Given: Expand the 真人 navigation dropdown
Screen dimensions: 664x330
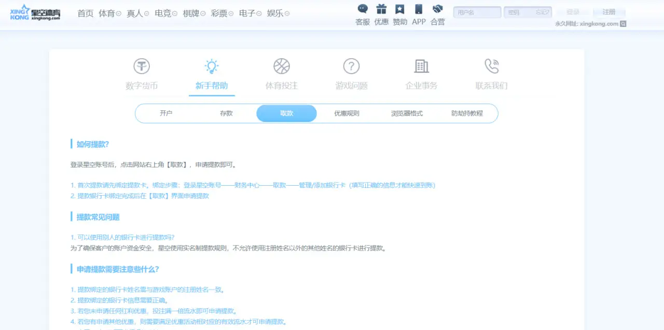Looking at the screenshot, I should tap(137, 13).
